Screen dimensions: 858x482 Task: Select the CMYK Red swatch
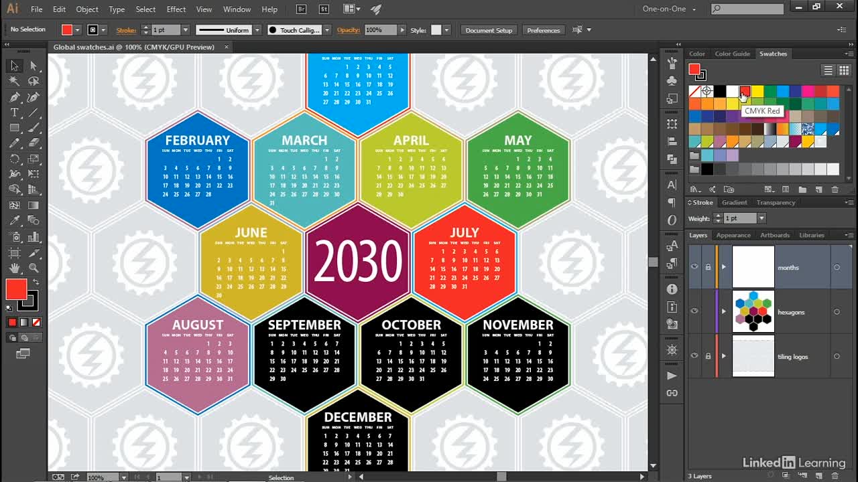[745, 91]
